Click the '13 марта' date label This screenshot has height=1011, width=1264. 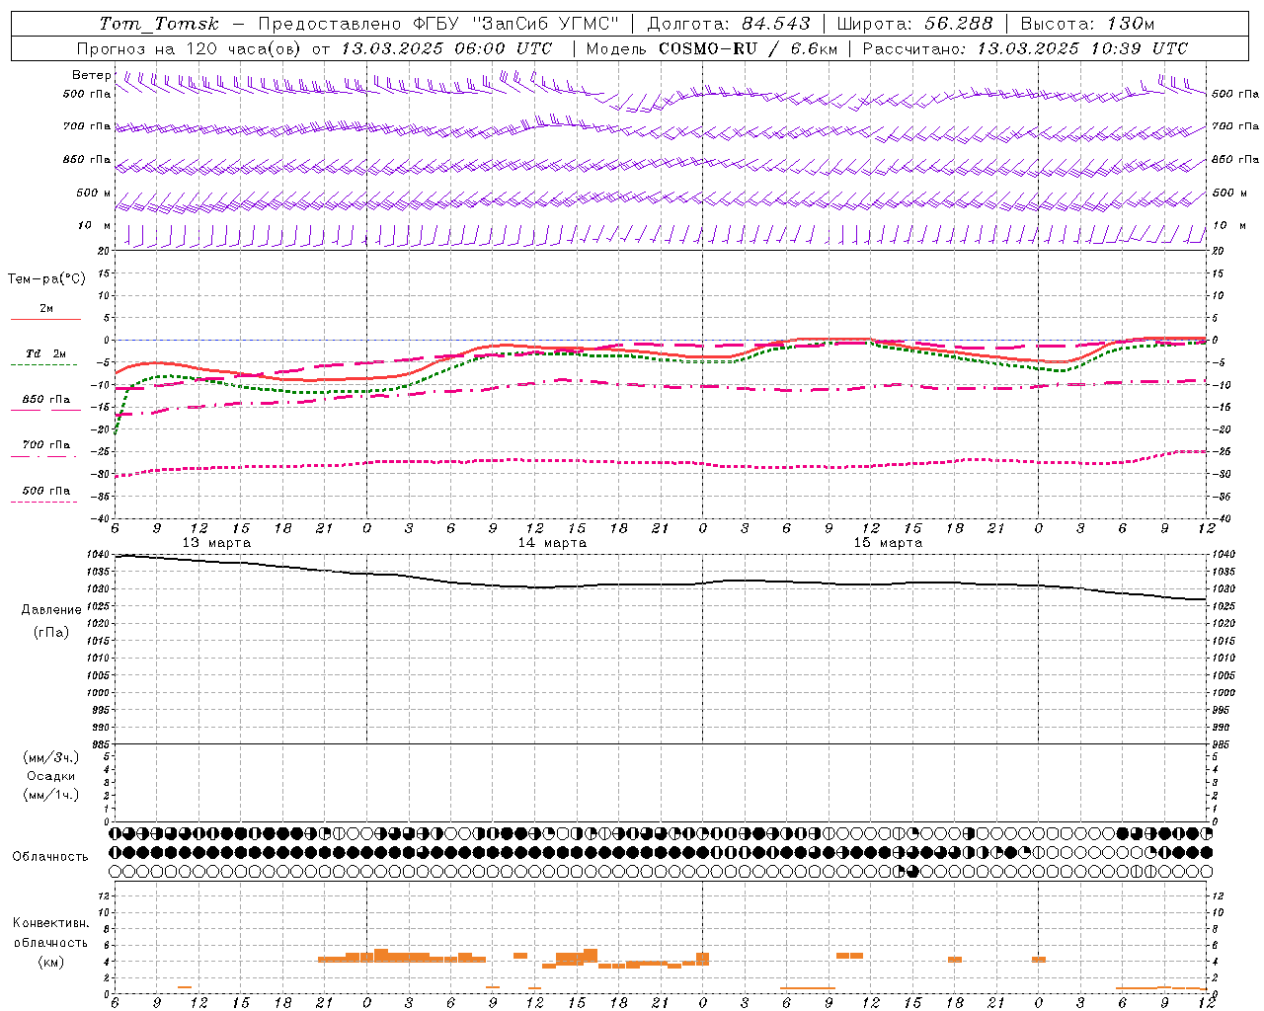coord(216,543)
